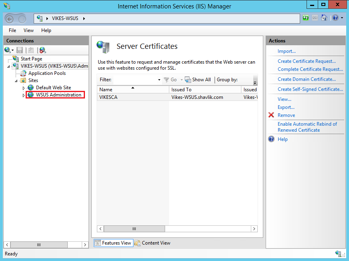Screen dimensions: 349x261
Task: Click the home icon near the address bar
Action: point(324,18)
